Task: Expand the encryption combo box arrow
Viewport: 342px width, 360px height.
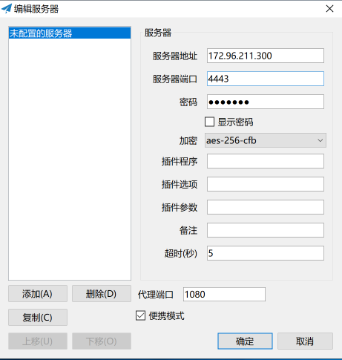Action: (320, 140)
